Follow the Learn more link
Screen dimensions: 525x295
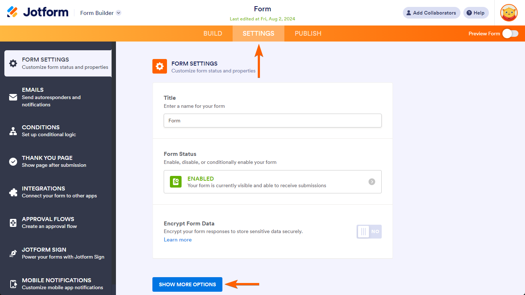(178, 240)
